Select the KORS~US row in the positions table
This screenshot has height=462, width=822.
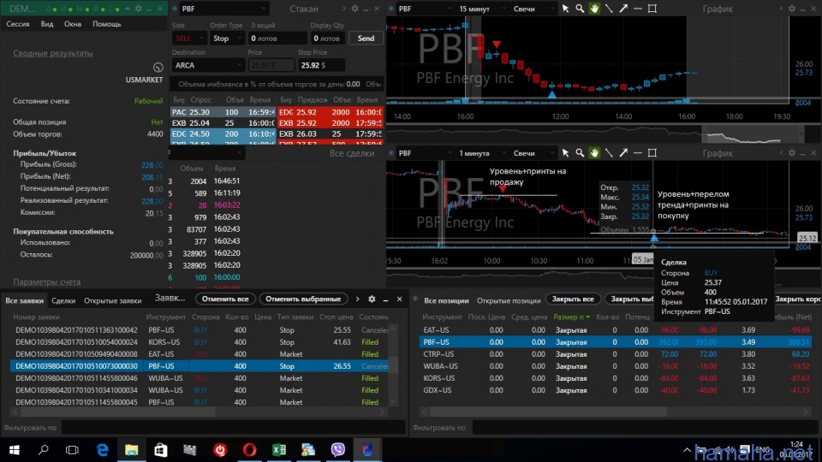616,378
